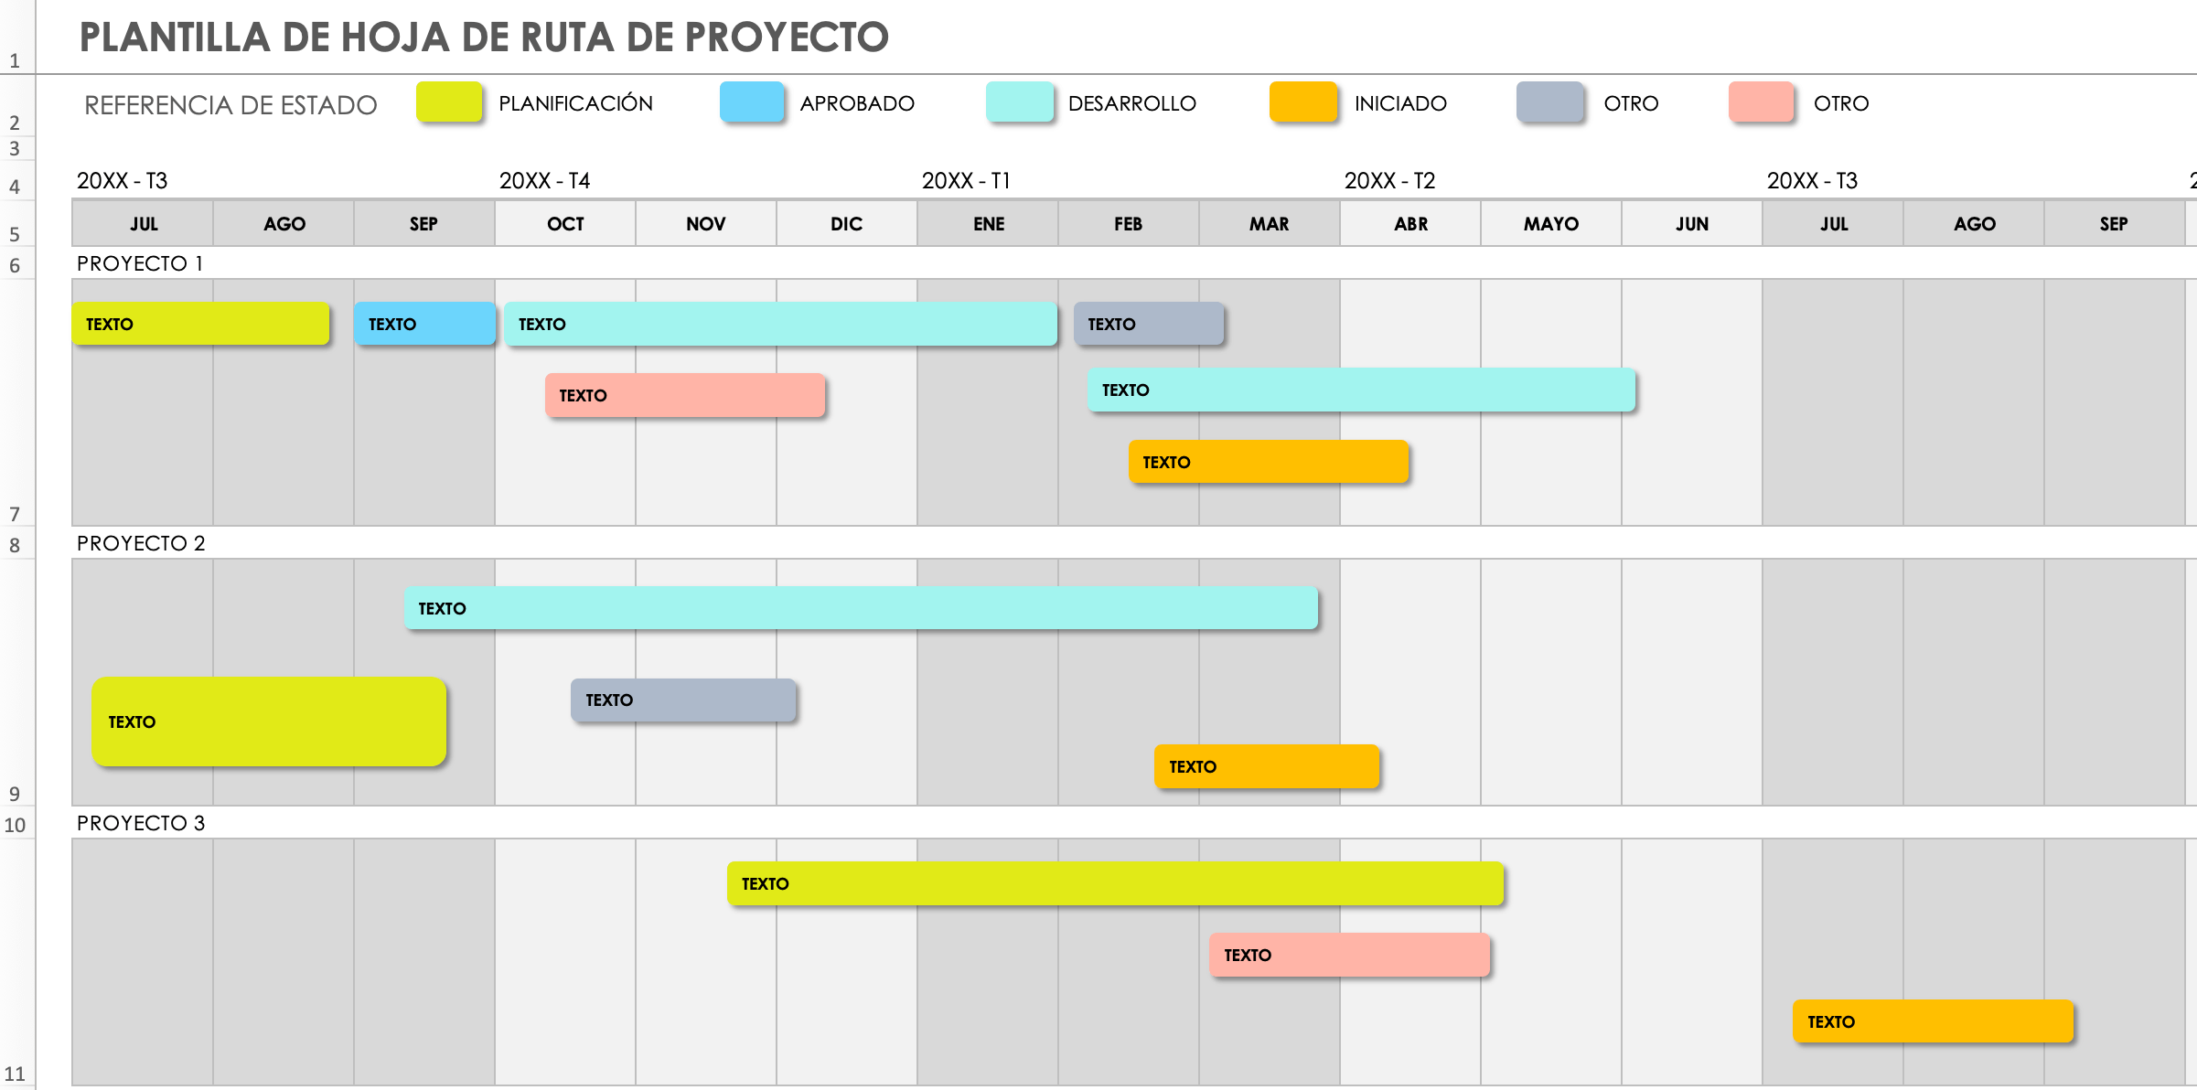Select the blue APROBADO legend swatch
This screenshot has height=1090, width=2197.
pos(752,102)
